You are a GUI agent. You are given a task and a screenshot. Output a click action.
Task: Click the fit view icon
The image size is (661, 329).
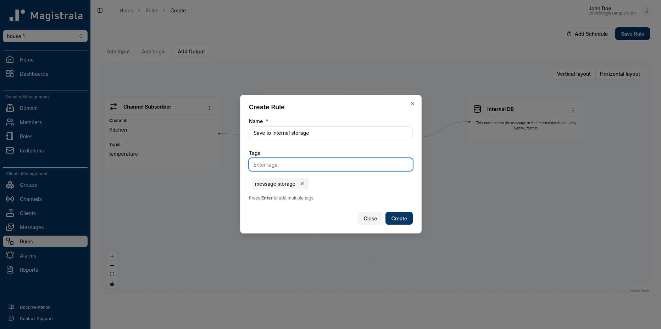click(112, 275)
